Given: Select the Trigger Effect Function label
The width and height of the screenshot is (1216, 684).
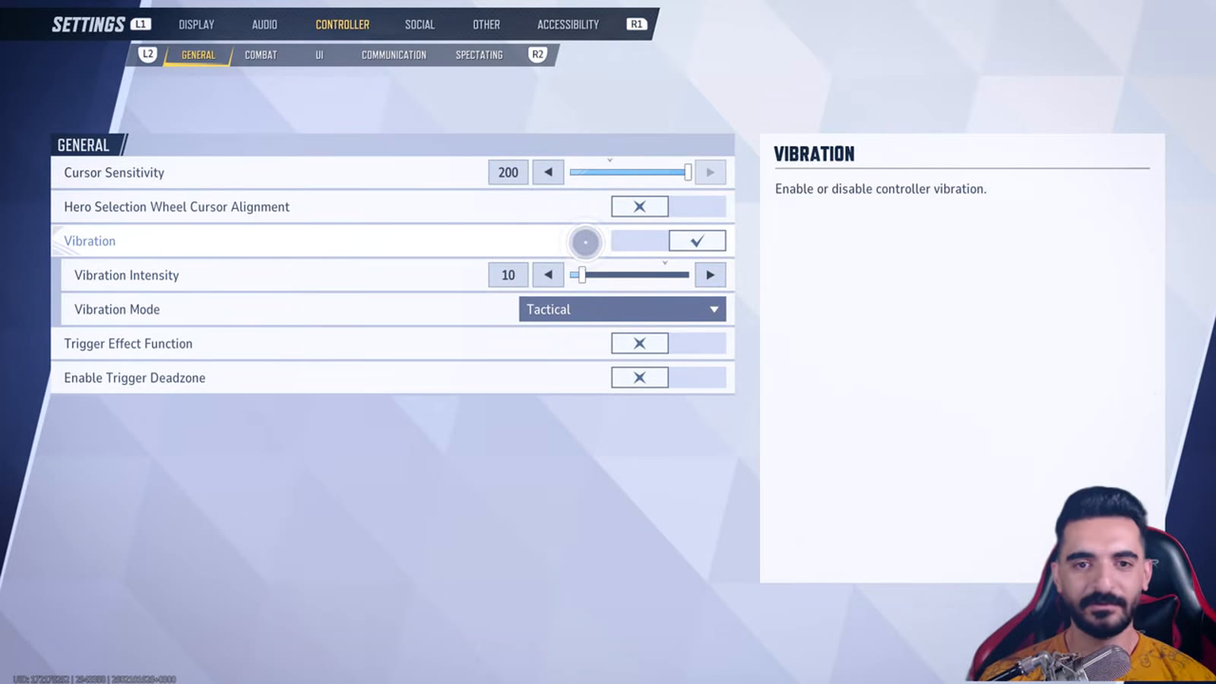Looking at the screenshot, I should 128,344.
